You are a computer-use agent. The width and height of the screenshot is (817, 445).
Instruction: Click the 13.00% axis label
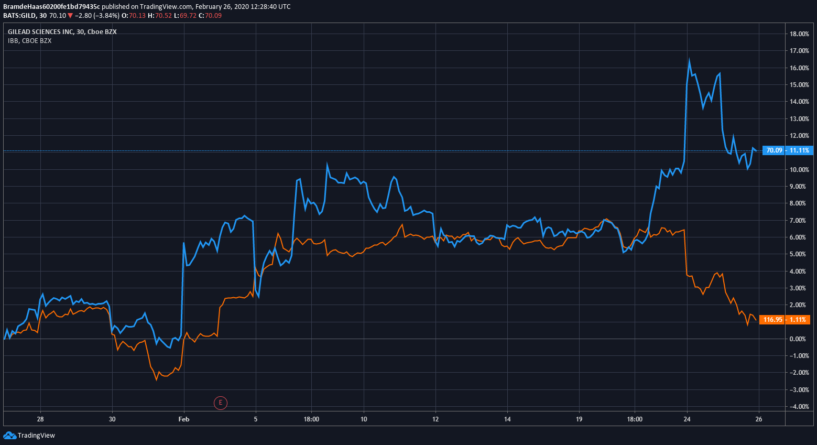tap(799, 119)
